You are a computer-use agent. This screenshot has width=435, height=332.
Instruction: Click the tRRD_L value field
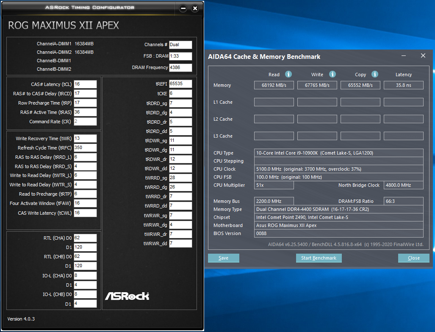click(x=85, y=157)
